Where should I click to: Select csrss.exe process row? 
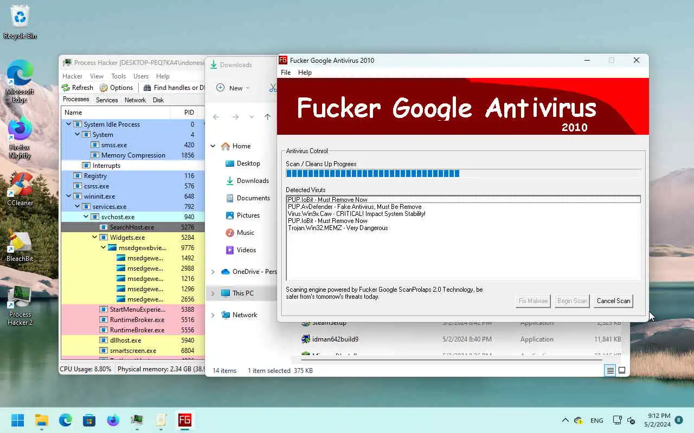pyautogui.click(x=132, y=186)
